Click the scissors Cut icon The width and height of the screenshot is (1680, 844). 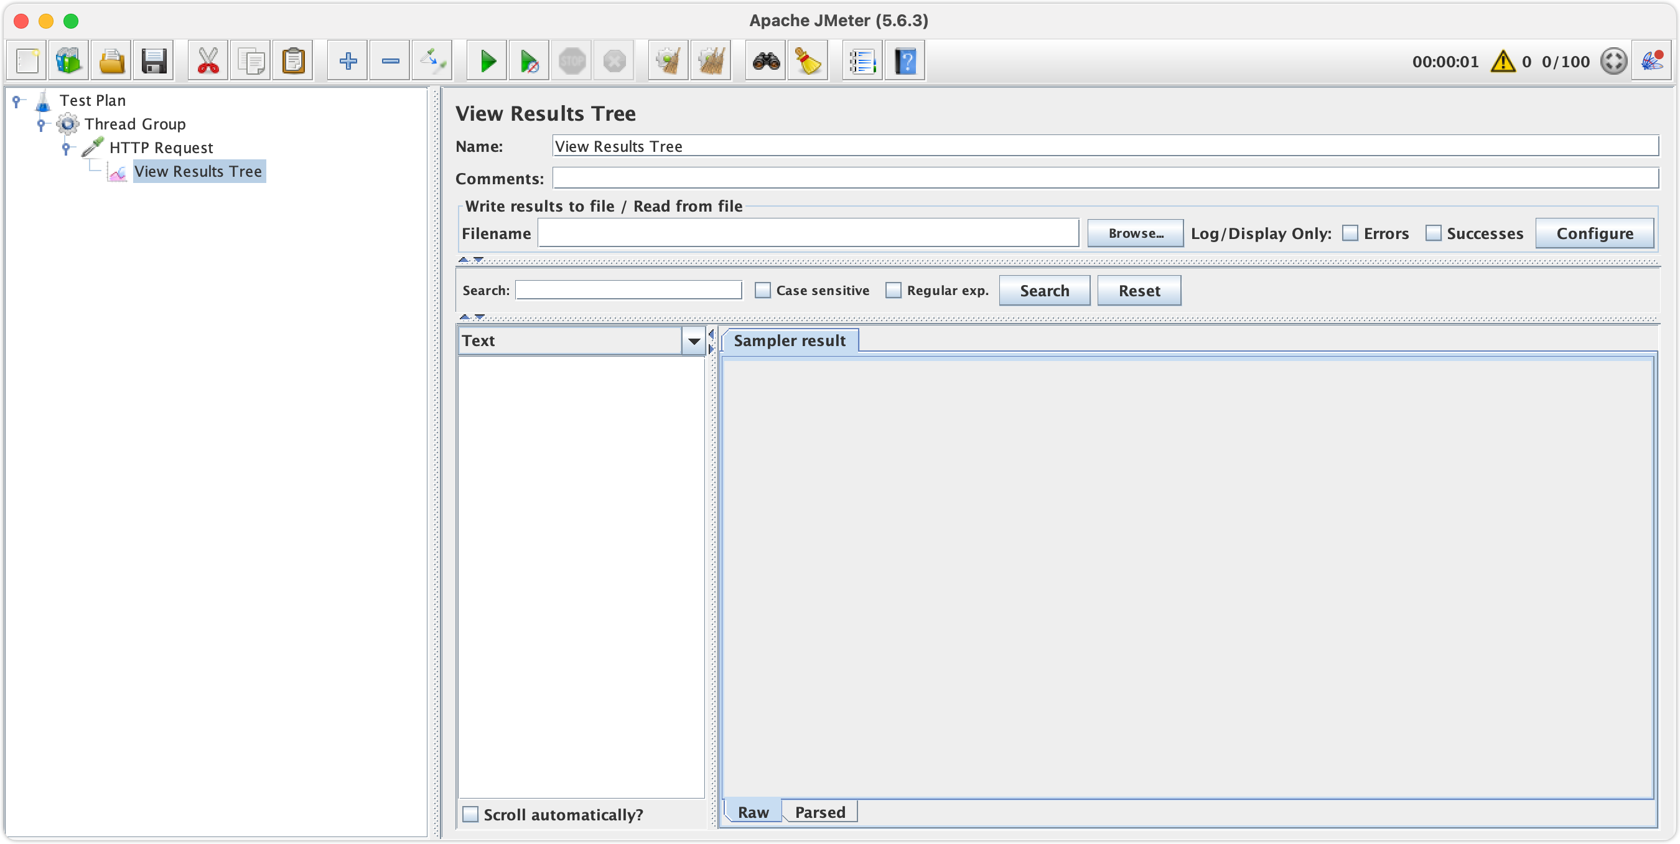point(208,62)
